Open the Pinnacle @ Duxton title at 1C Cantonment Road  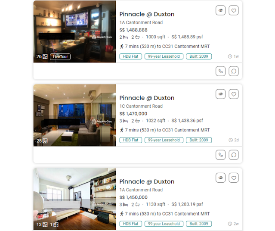click(147, 98)
